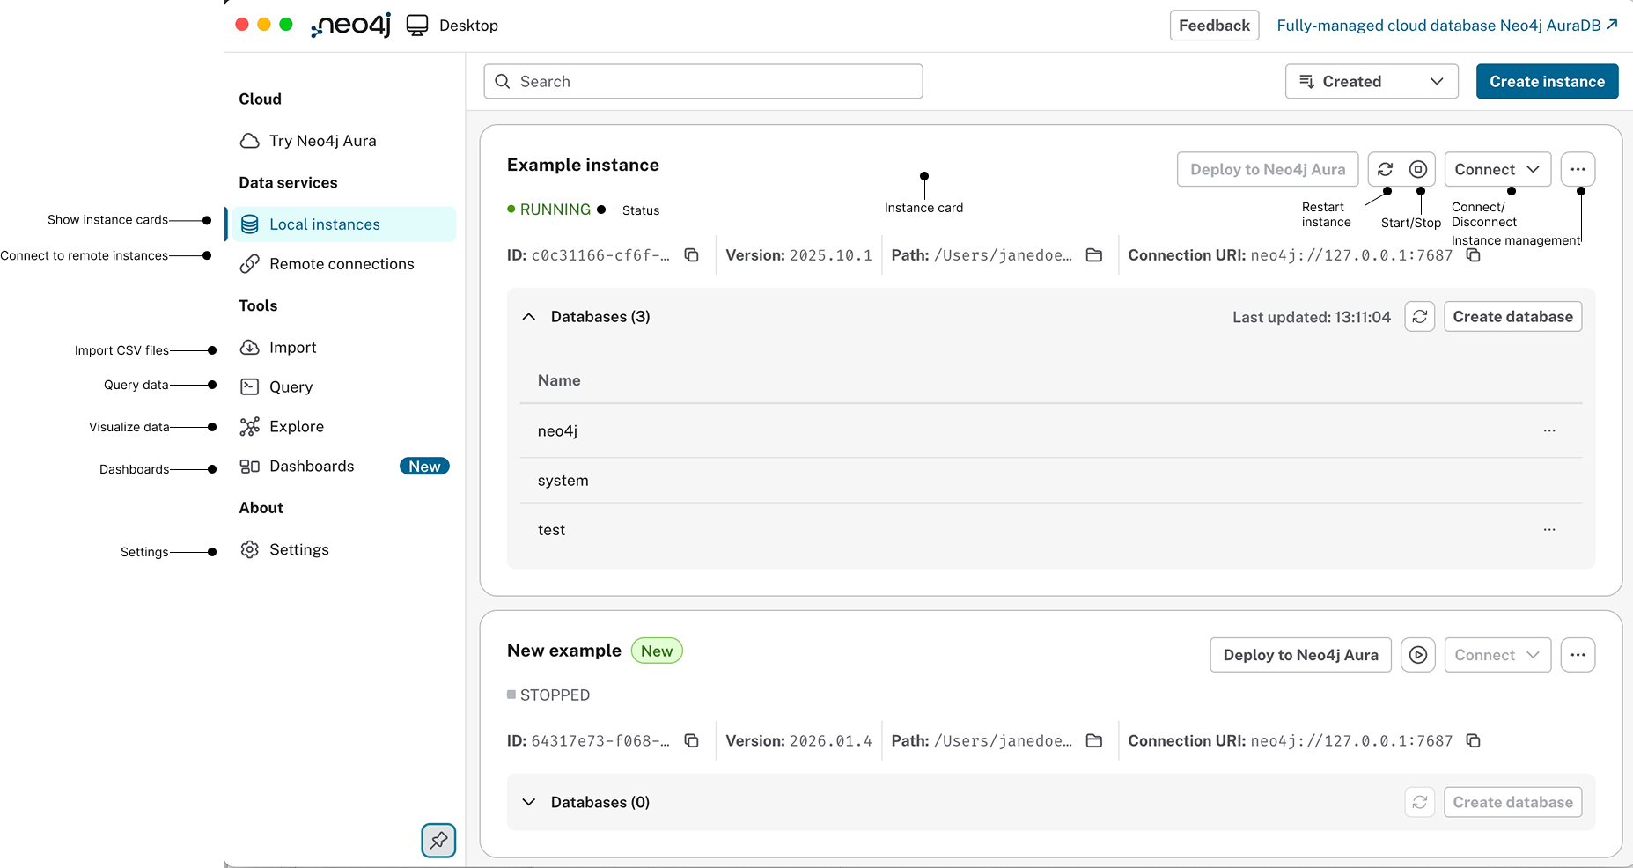Viewport: 1633px width, 868px height.
Task: Select the neo4j database name
Action: [557, 431]
